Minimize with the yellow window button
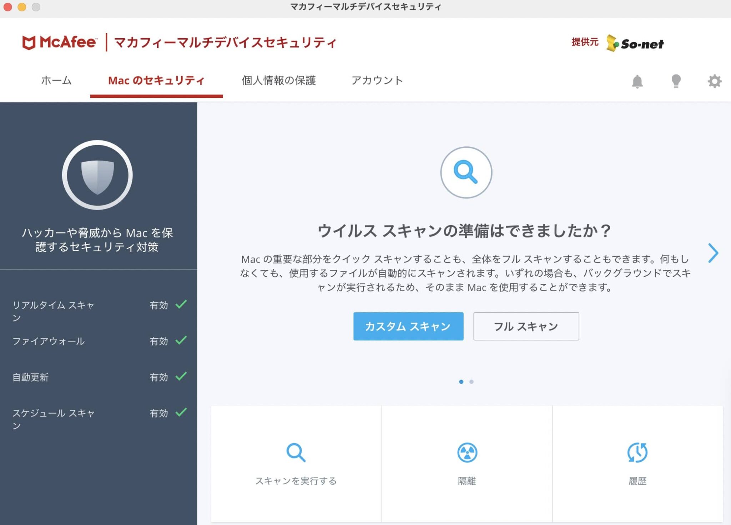Screen dimensions: 731x525 pos(22,7)
